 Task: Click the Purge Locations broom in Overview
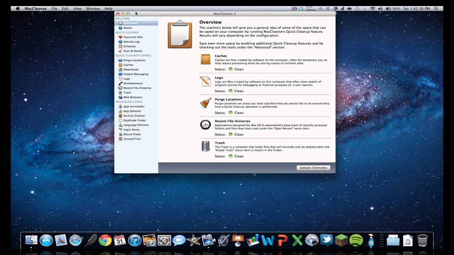pyautogui.click(x=205, y=103)
